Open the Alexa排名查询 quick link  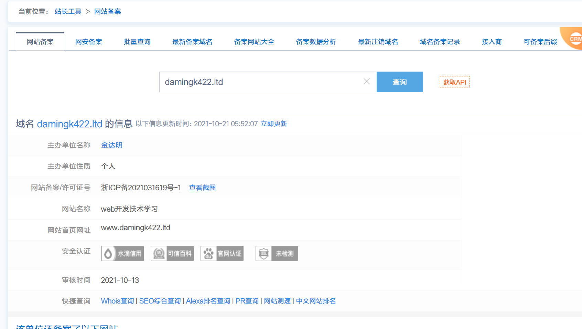tap(208, 301)
